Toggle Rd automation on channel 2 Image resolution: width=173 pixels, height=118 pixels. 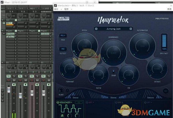point(20,76)
